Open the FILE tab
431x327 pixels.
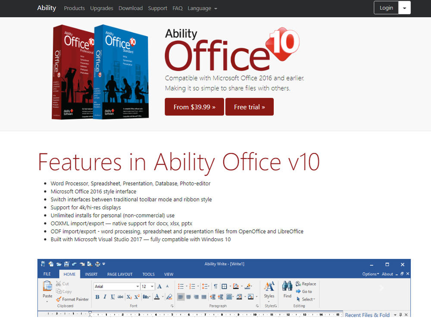coord(47,274)
